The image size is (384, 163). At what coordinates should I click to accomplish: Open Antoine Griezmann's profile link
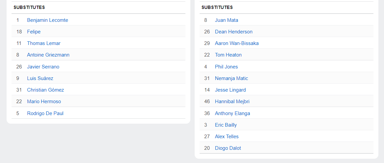pos(48,55)
